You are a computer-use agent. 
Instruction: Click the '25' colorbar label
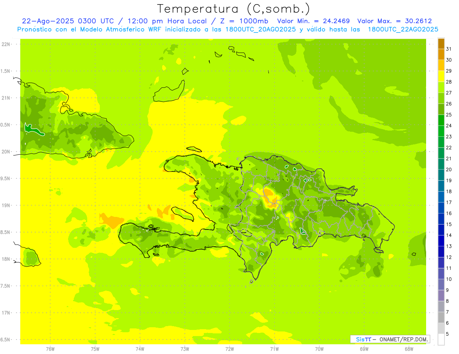click(449, 115)
